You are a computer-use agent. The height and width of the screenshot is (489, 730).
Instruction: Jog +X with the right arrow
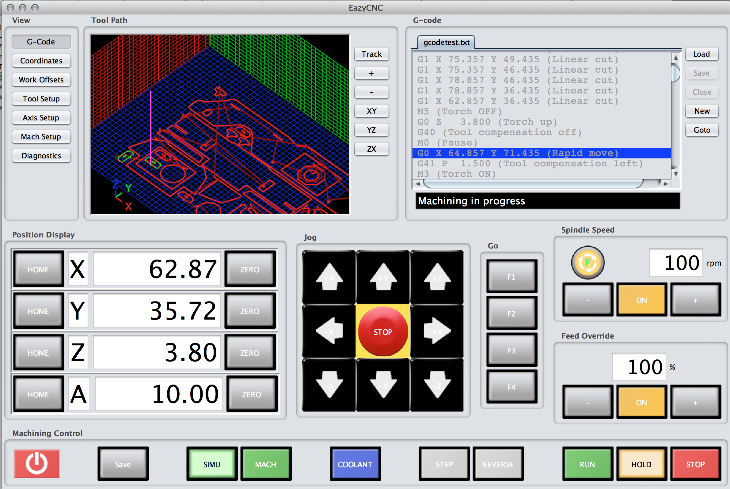[437, 332]
